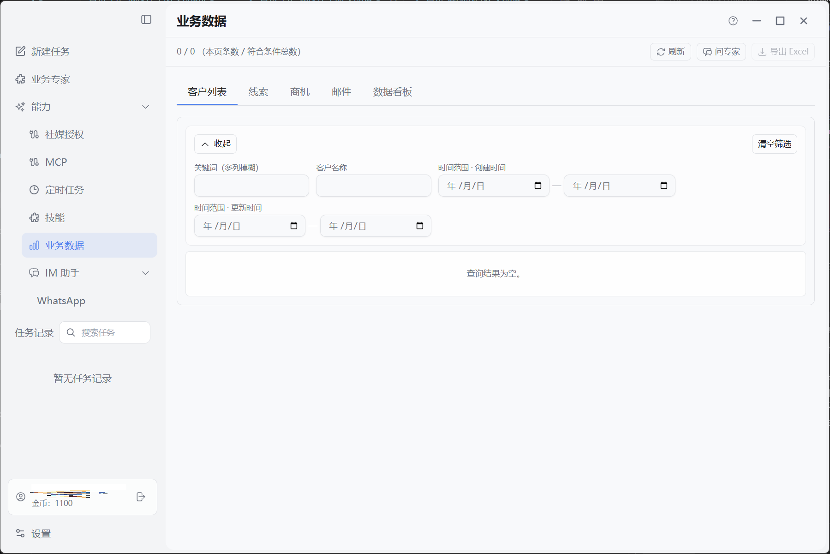Click the 问专家 button
The height and width of the screenshot is (554, 830).
point(721,52)
